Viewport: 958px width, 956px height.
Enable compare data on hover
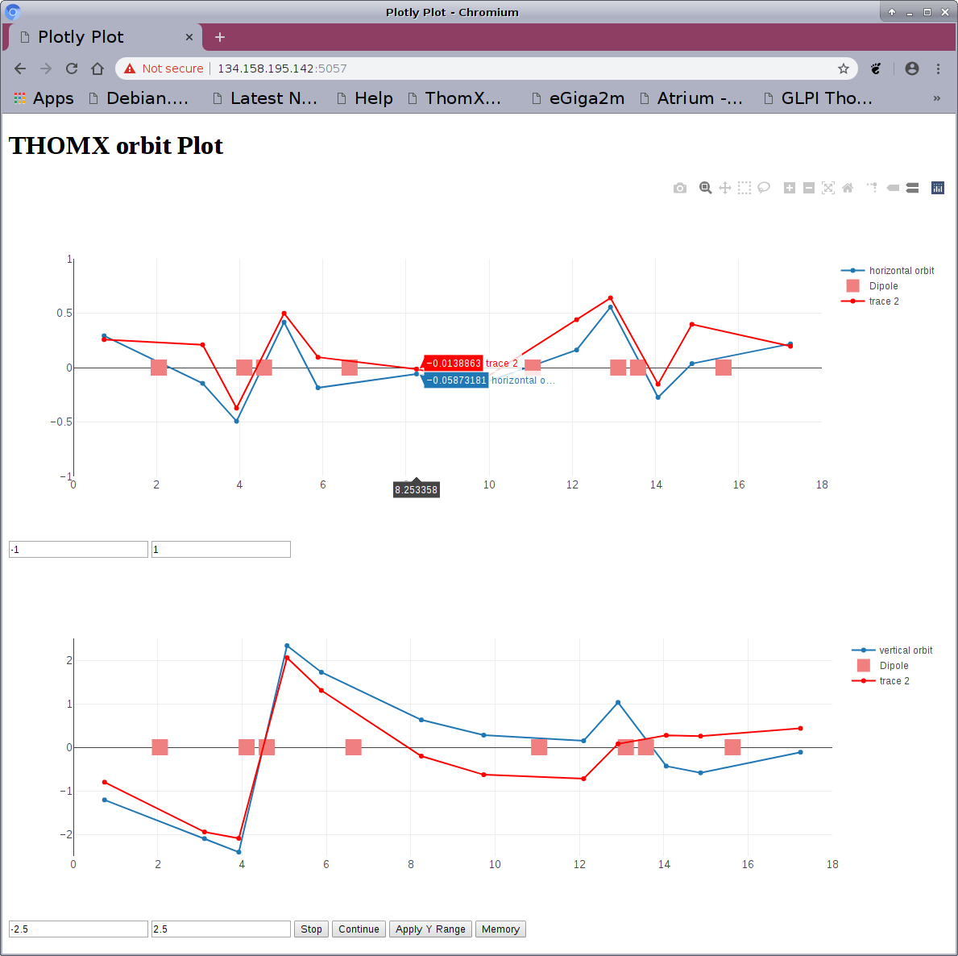pos(912,188)
